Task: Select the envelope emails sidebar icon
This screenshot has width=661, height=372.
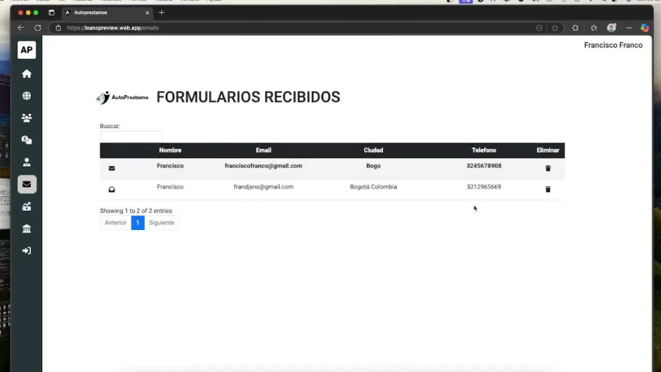Action: coord(26,184)
